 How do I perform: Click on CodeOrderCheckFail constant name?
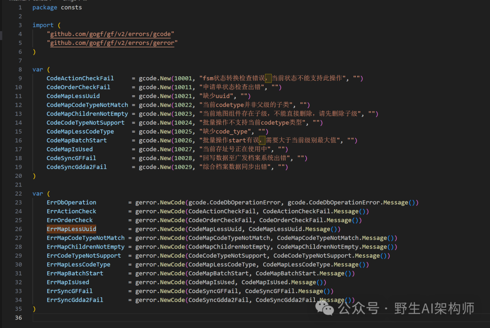[78, 87]
